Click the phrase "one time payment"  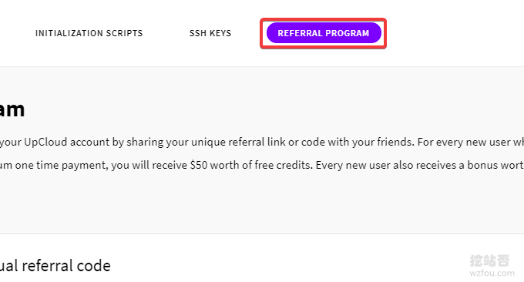(x=62, y=166)
